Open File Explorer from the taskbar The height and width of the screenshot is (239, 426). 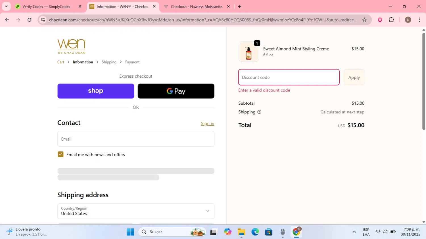[241, 232]
